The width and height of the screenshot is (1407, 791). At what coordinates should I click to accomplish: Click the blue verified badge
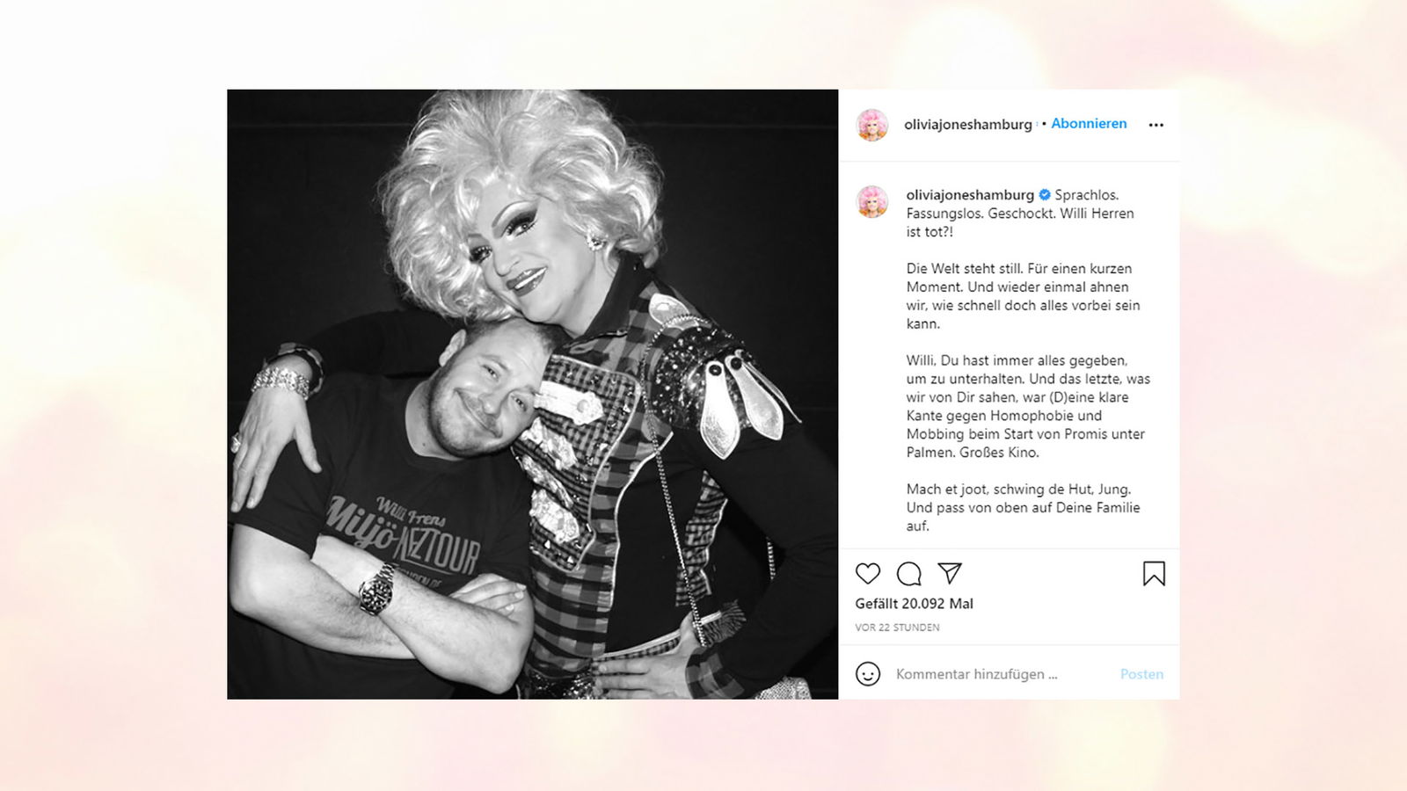coord(1045,195)
